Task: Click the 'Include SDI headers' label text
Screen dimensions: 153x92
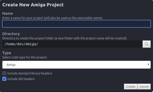Action: (x=21, y=79)
